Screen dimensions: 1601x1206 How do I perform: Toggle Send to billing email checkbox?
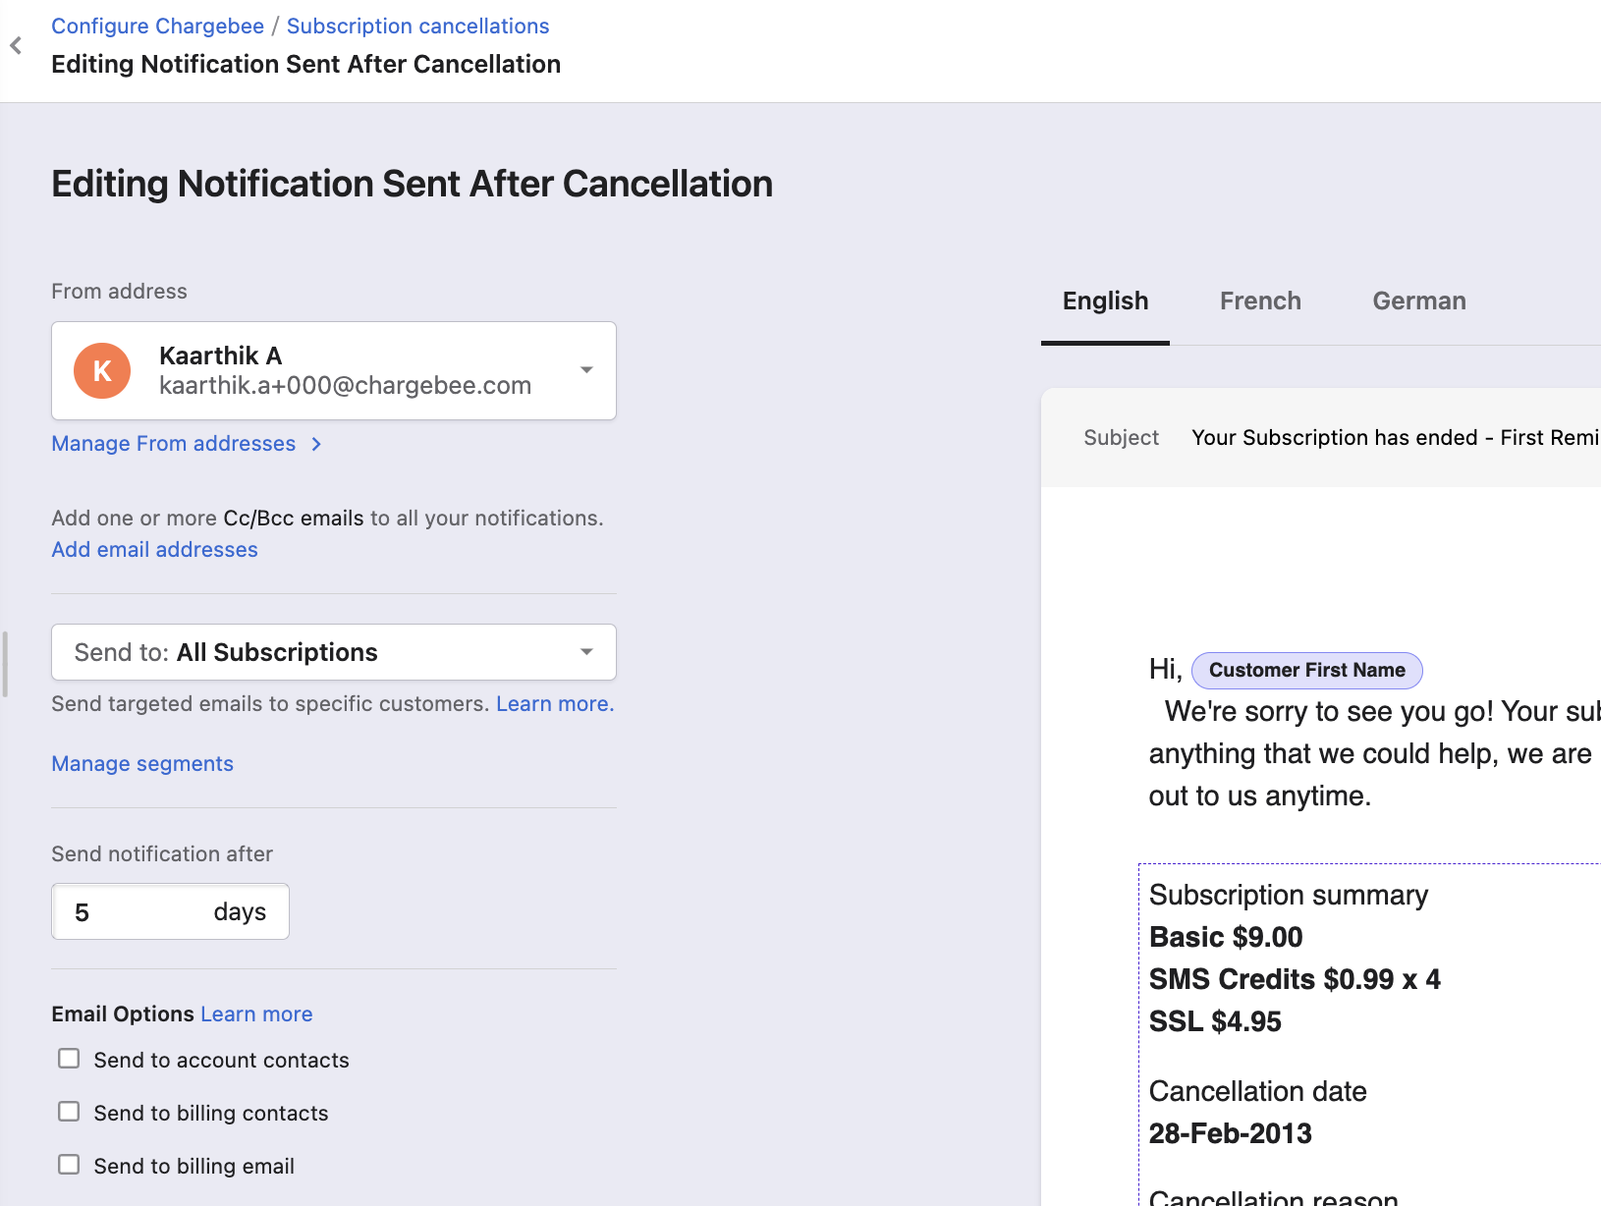69,1165
